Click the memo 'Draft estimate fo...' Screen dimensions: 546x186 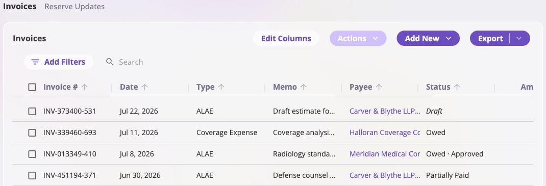point(304,111)
